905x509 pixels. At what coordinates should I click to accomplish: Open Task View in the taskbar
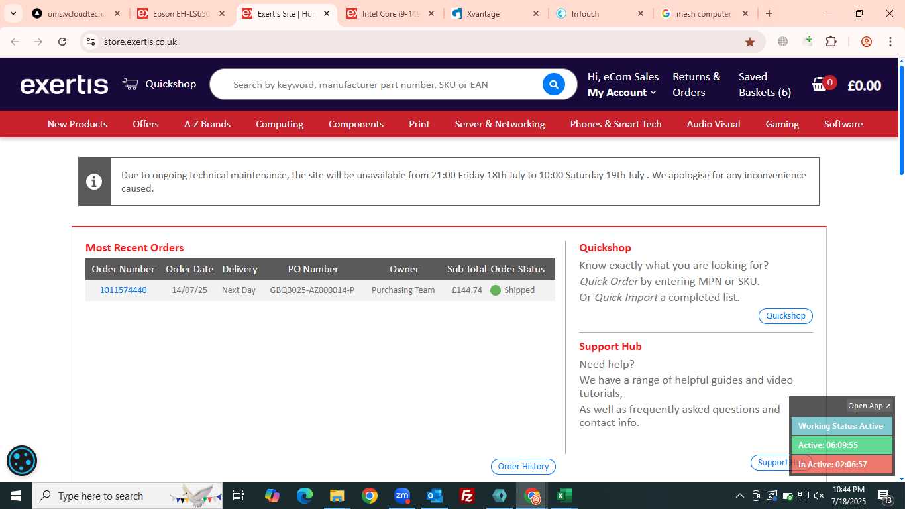click(239, 496)
